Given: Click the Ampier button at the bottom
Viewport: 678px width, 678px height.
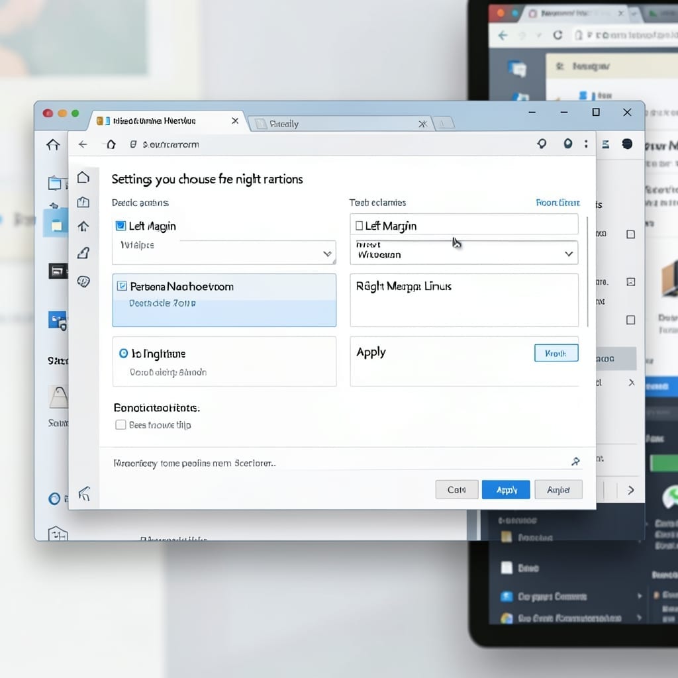Looking at the screenshot, I should pyautogui.click(x=558, y=489).
